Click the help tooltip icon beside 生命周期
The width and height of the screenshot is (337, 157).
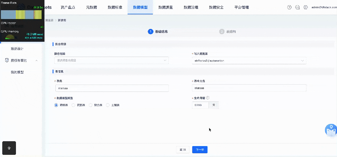(x=208, y=98)
